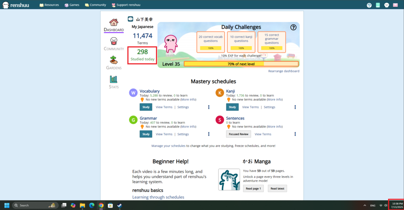The image size is (404, 210).
Task: Open the Gardens plant icon
Action: [114, 60]
